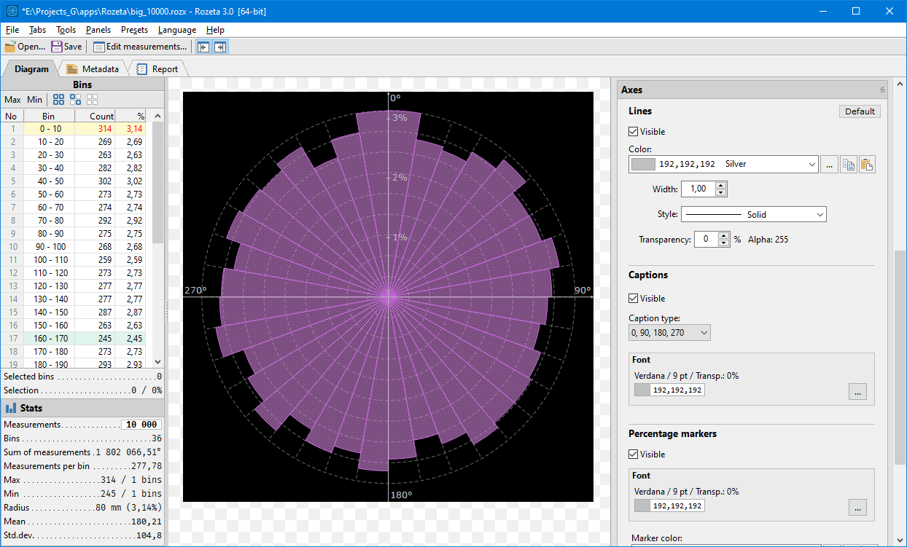Click the Open folder icon in toolbar
The image size is (907, 547).
coord(10,47)
